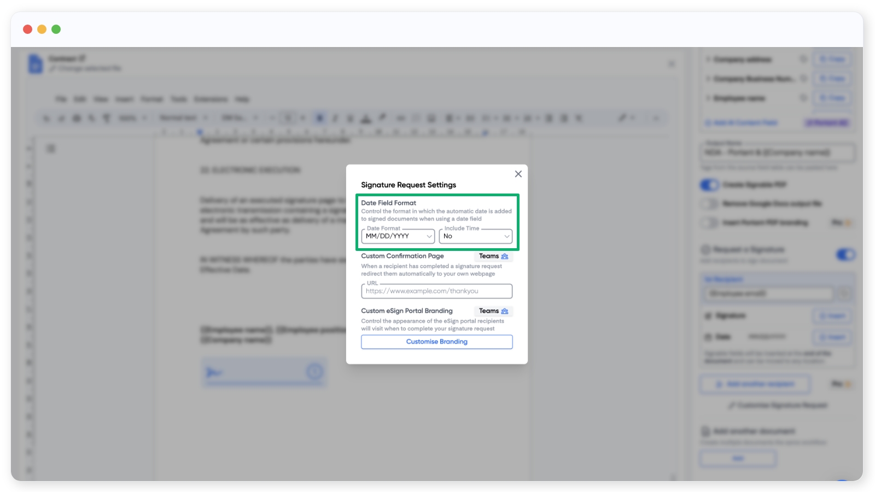
Task: Toggle the Create Signable PDF switch
Action: (x=709, y=185)
